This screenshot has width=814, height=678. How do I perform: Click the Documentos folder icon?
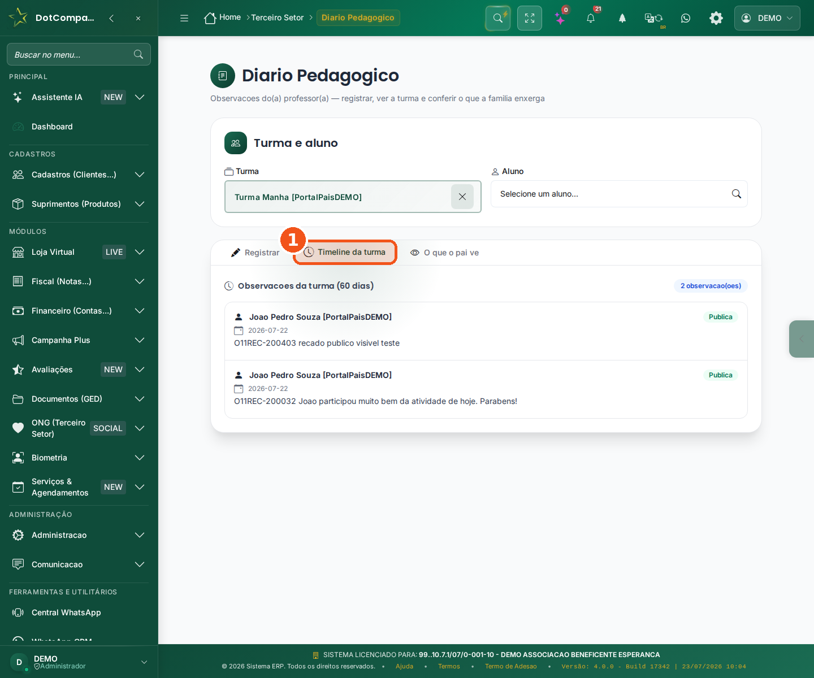pyautogui.click(x=18, y=399)
